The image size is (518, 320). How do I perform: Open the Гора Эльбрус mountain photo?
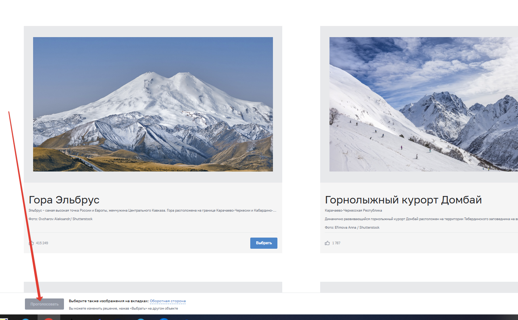(153, 104)
